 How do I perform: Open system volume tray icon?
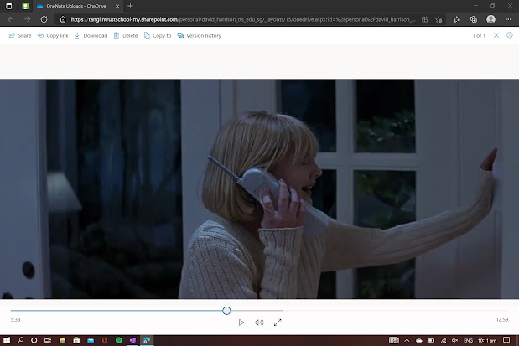click(x=455, y=340)
